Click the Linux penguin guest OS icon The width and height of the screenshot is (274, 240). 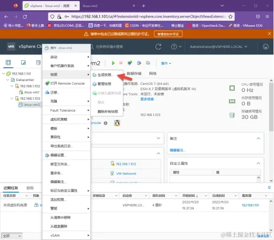click(x=117, y=123)
